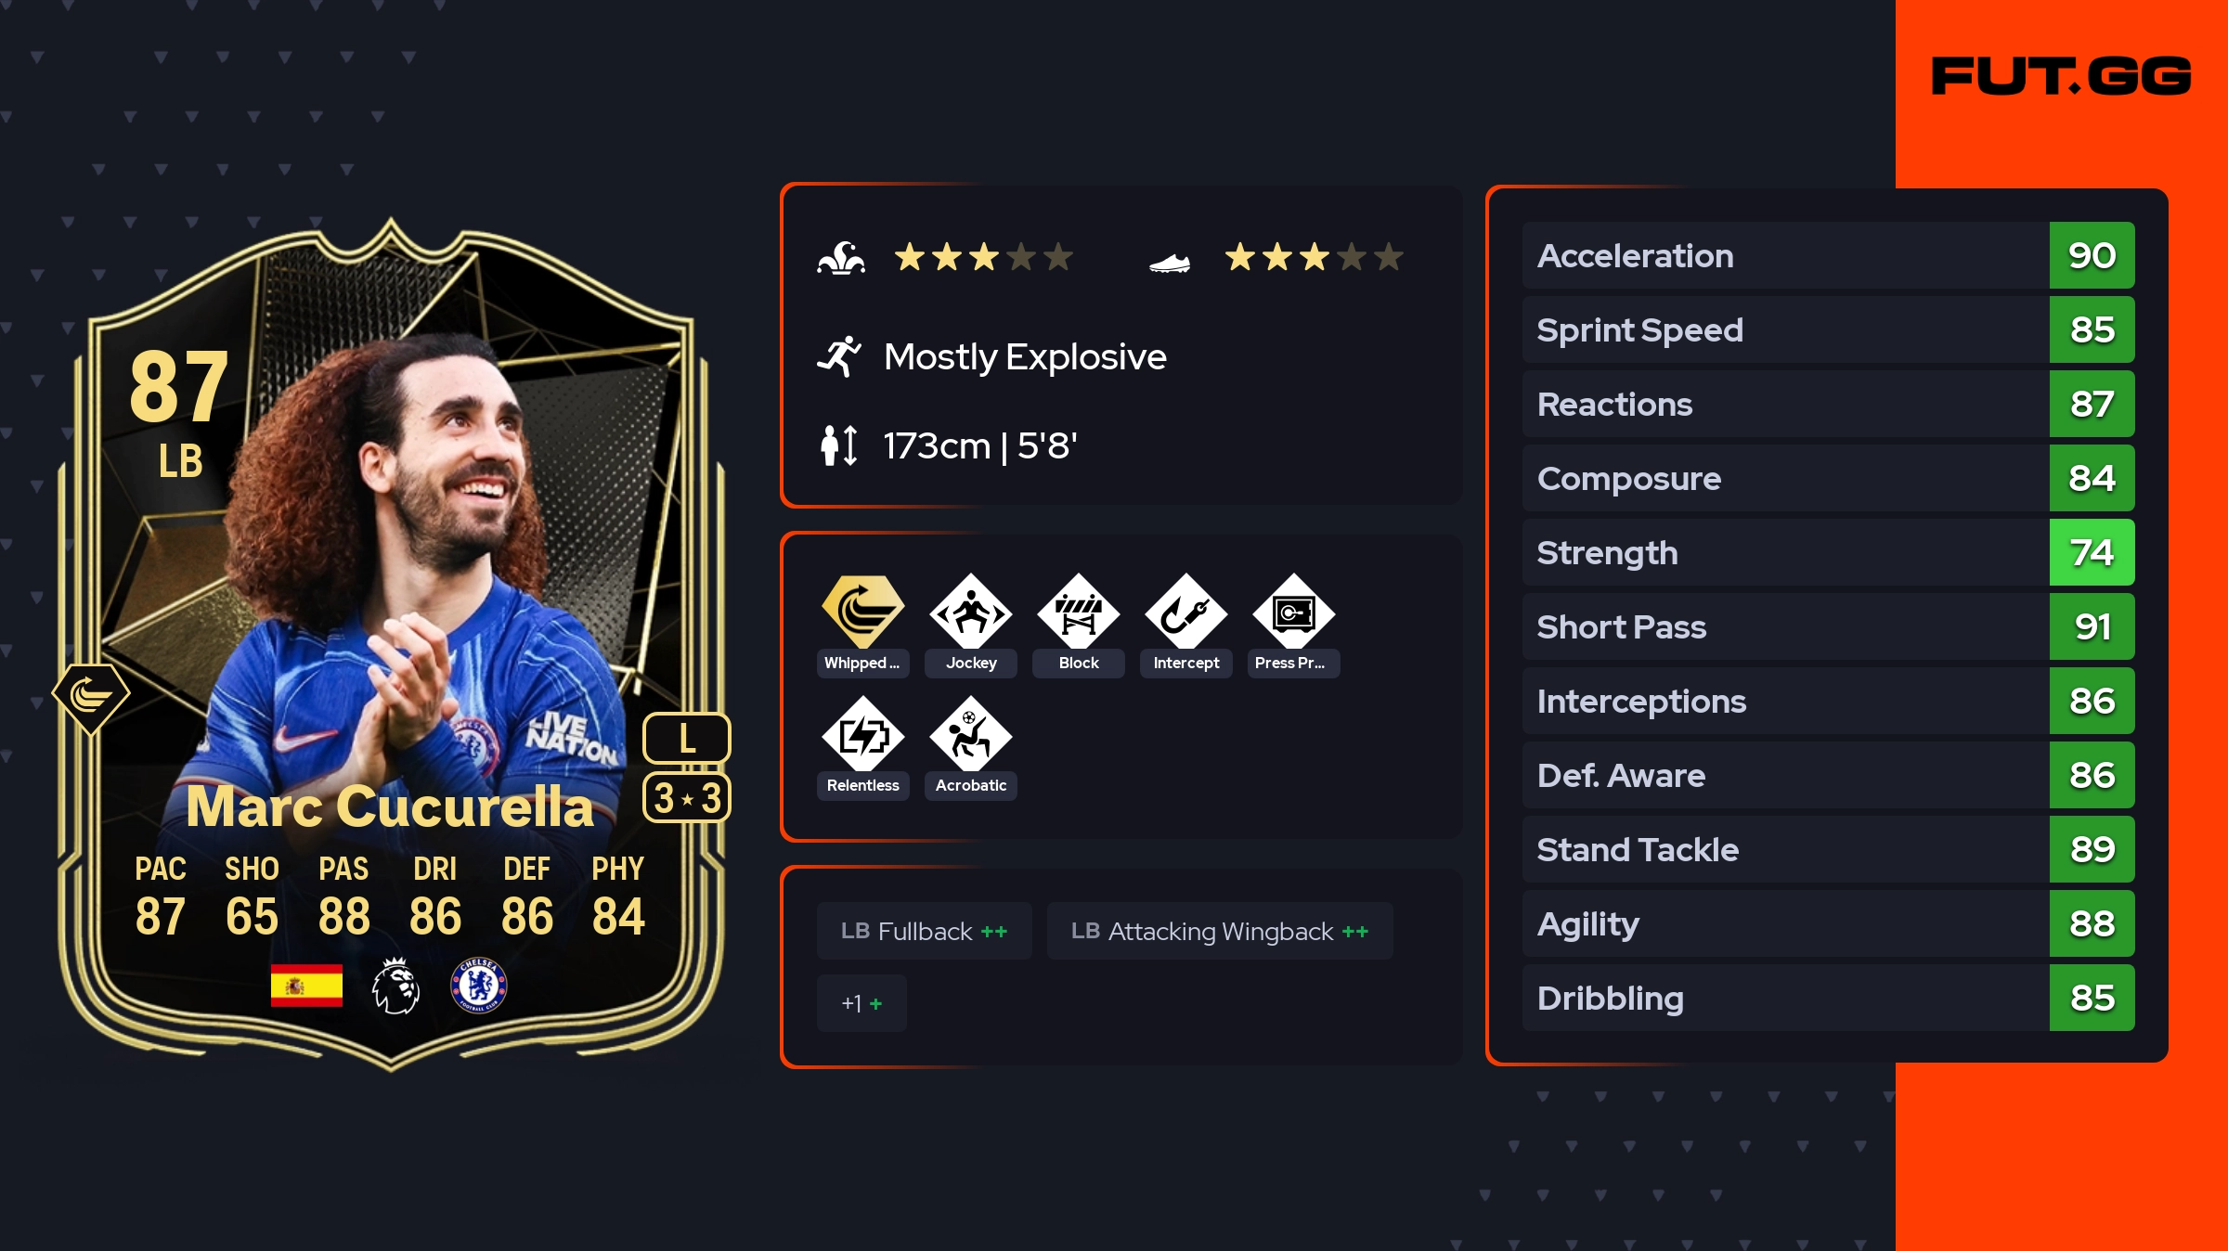Click the Spain flag on the card
Image resolution: width=2228 pixels, height=1251 pixels.
coord(306,985)
